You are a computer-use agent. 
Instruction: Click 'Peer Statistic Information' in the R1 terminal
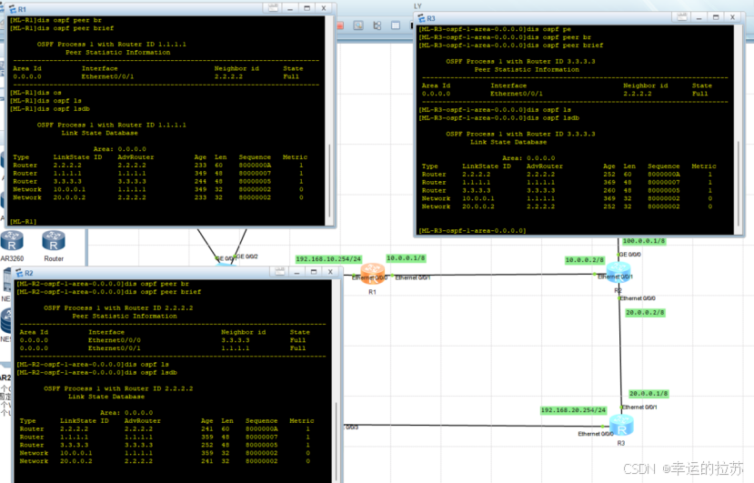118,52
